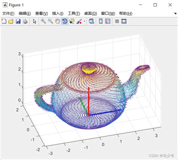
Task: Click the New Figure toolbar icon
Action: (x=4, y=21)
